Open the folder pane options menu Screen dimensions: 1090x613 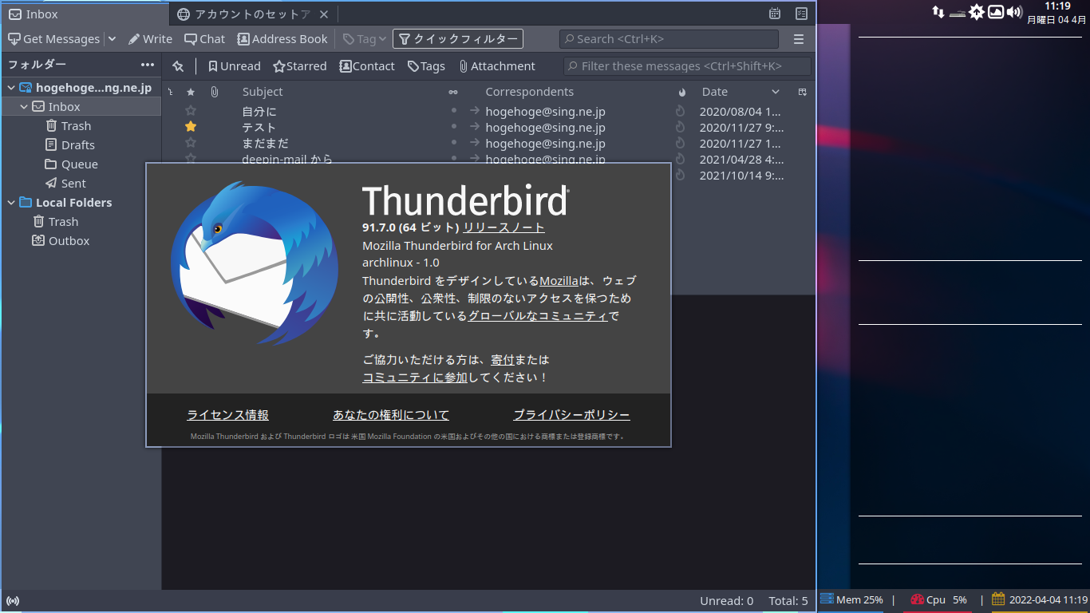coord(148,65)
